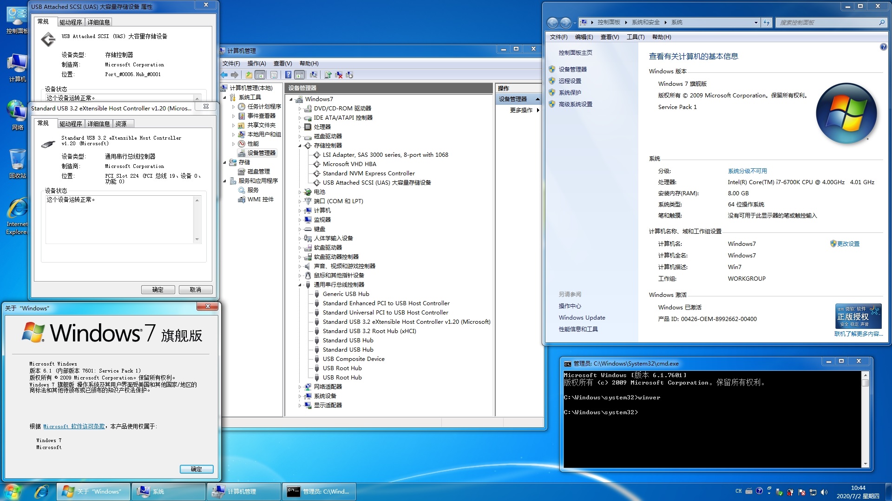The height and width of the screenshot is (501, 892).
Task: Click the refresh button in System address bar
Action: click(767, 22)
